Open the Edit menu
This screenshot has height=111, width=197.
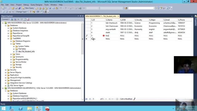click(x=7, y=5)
